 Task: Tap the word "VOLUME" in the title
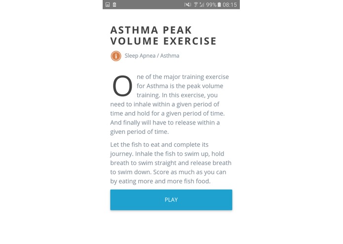[135, 41]
